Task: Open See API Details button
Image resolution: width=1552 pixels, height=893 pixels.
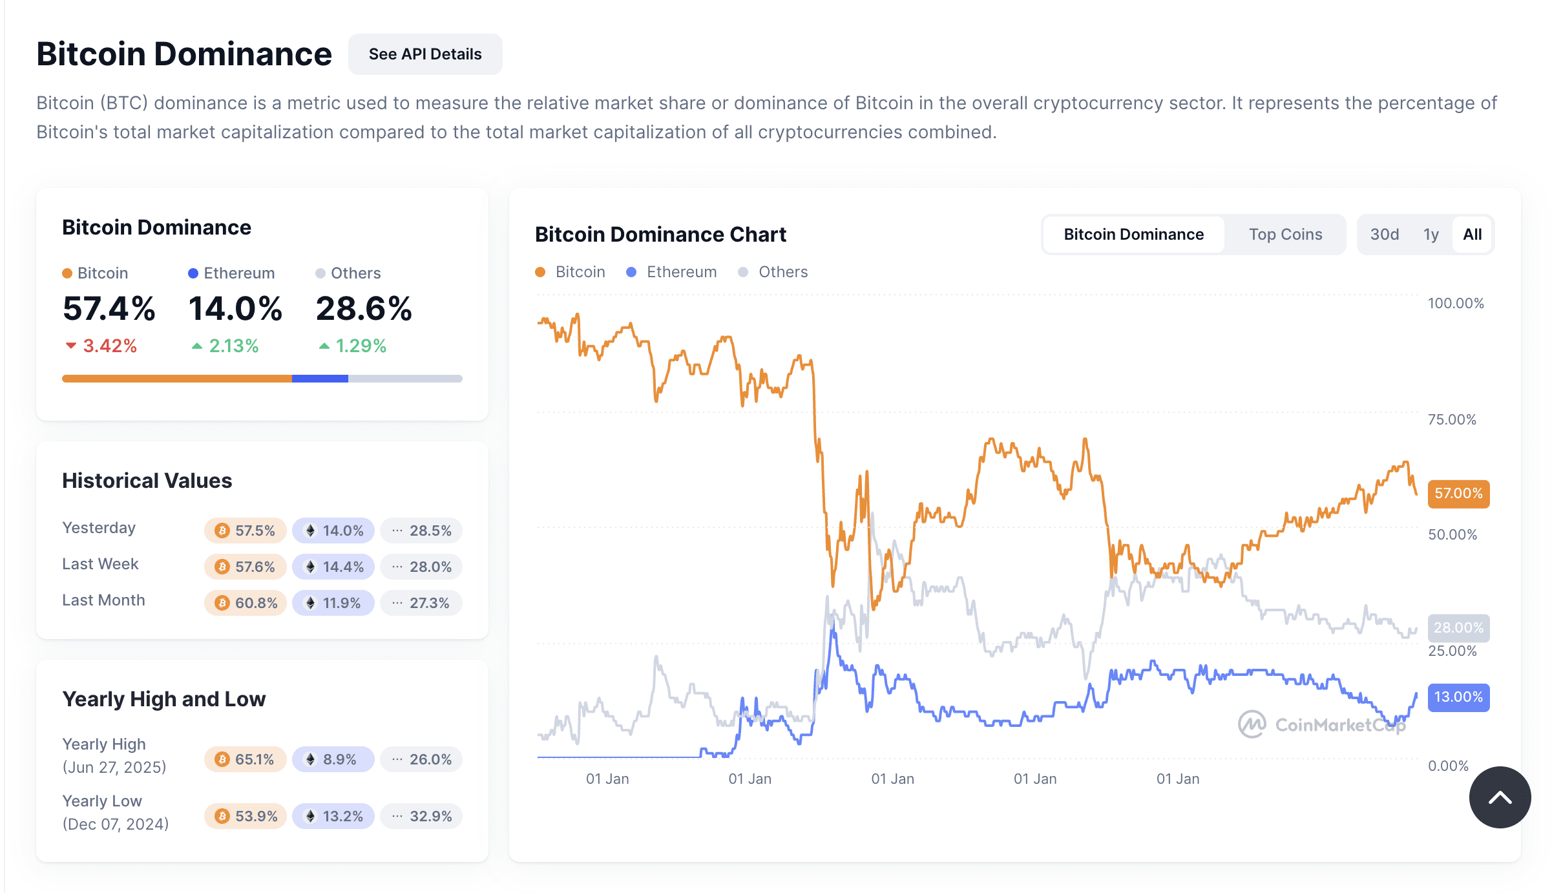Action: pos(425,54)
